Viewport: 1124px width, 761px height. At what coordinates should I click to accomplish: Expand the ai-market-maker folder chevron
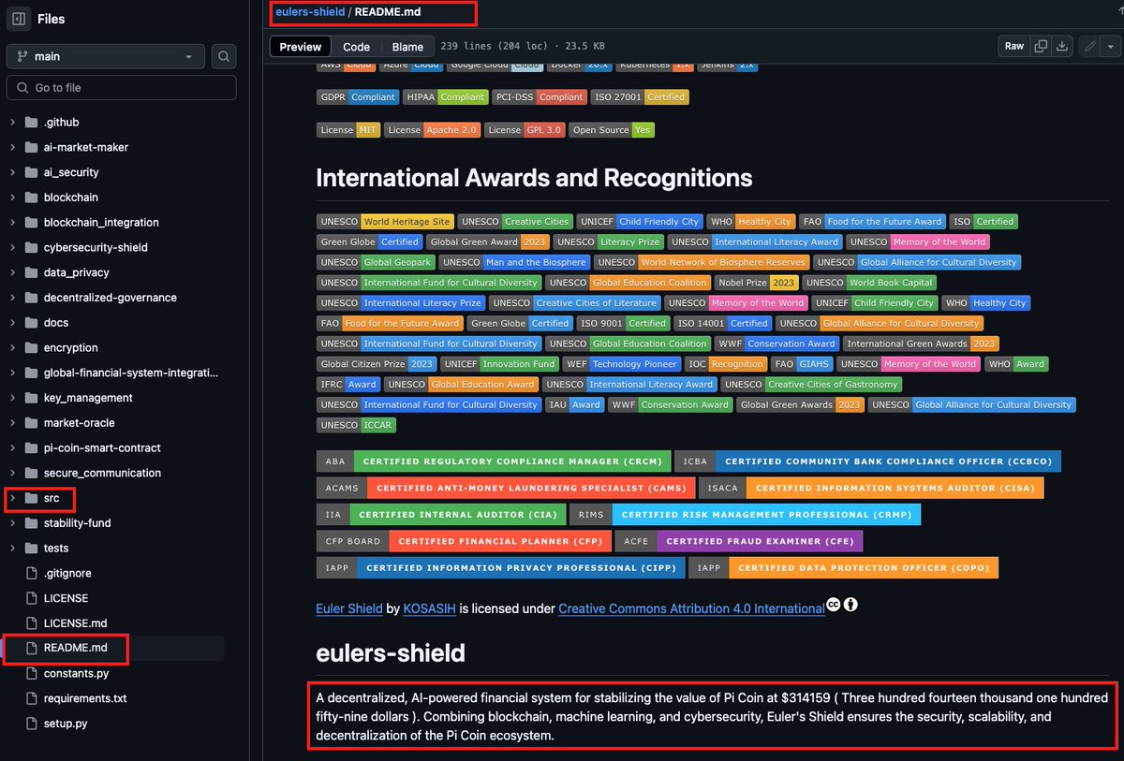(12, 147)
